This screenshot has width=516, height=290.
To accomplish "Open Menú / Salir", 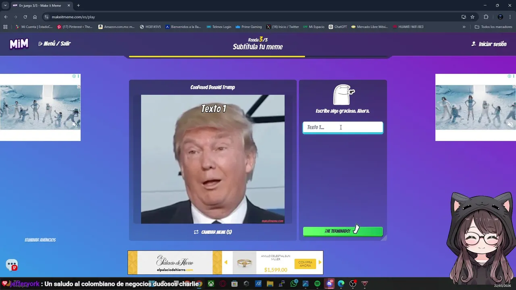I will (x=54, y=43).
